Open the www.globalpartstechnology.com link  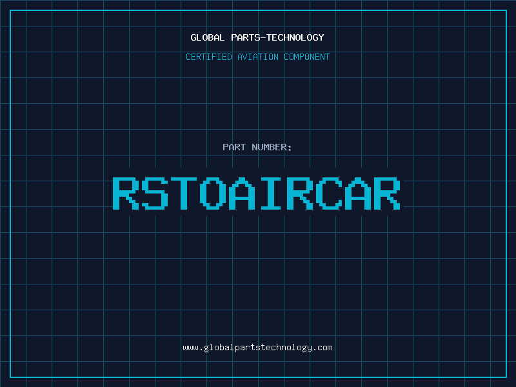click(257, 348)
